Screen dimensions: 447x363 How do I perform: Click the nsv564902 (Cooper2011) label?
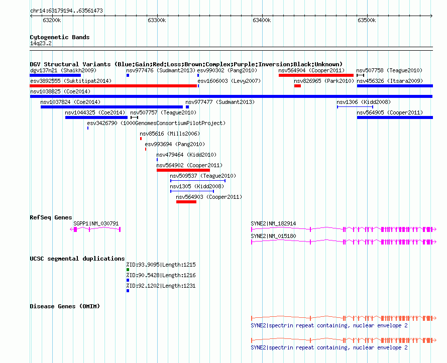tap(189, 165)
